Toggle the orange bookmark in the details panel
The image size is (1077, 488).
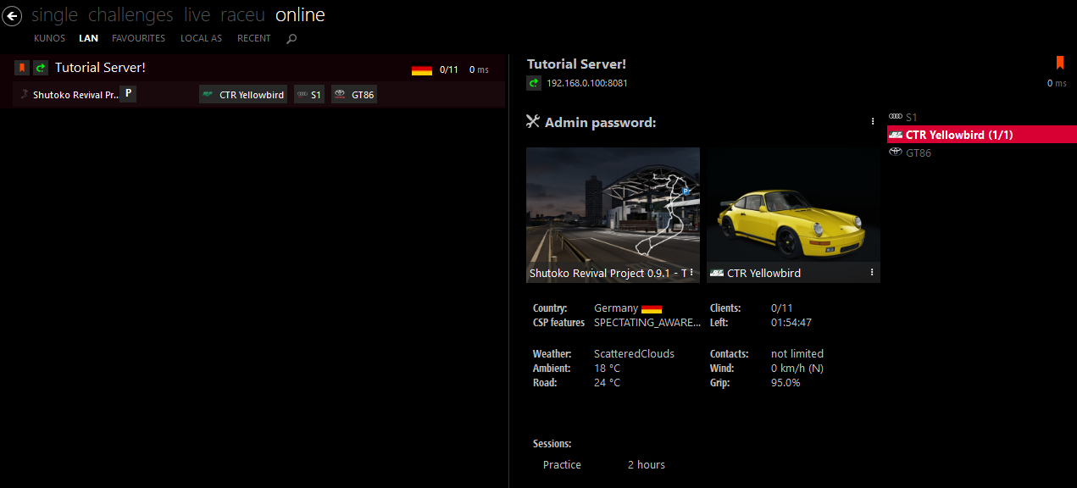pyautogui.click(x=1059, y=63)
